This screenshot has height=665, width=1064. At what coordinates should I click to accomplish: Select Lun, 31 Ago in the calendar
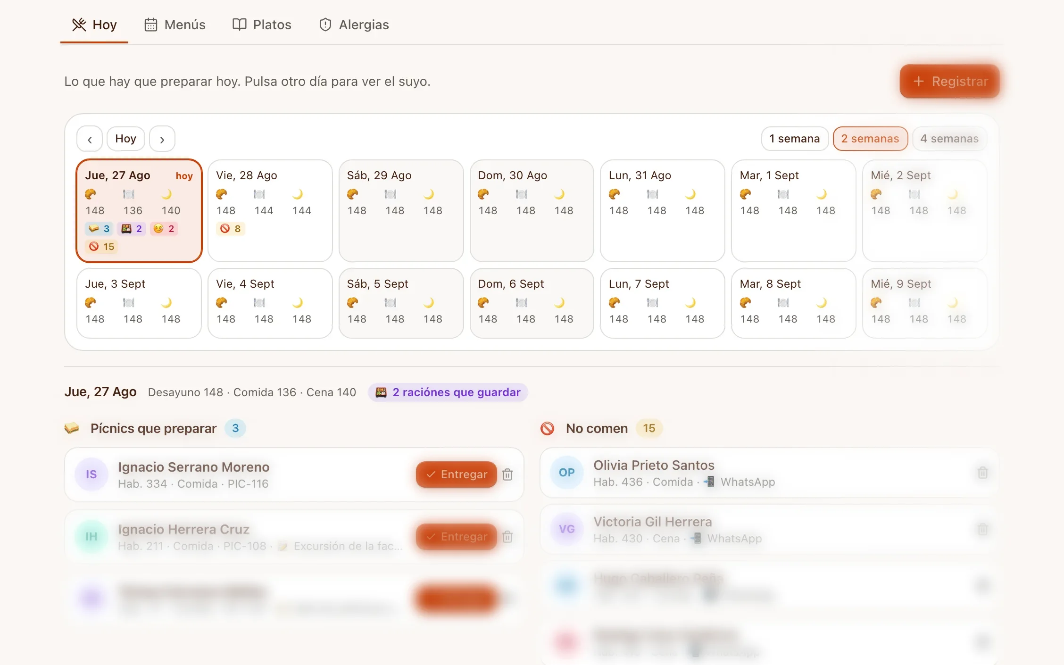[x=663, y=210]
